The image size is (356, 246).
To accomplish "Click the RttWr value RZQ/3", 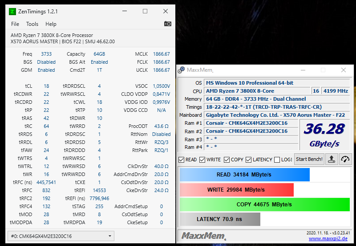I will pyautogui.click(x=162, y=142).
